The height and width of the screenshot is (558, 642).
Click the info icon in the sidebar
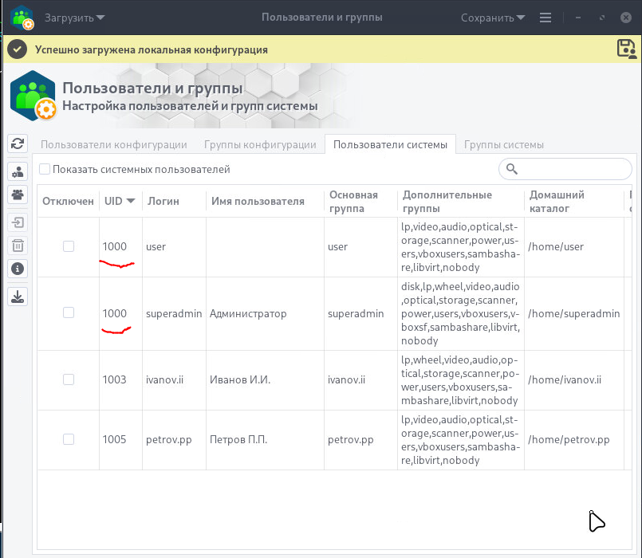[17, 268]
